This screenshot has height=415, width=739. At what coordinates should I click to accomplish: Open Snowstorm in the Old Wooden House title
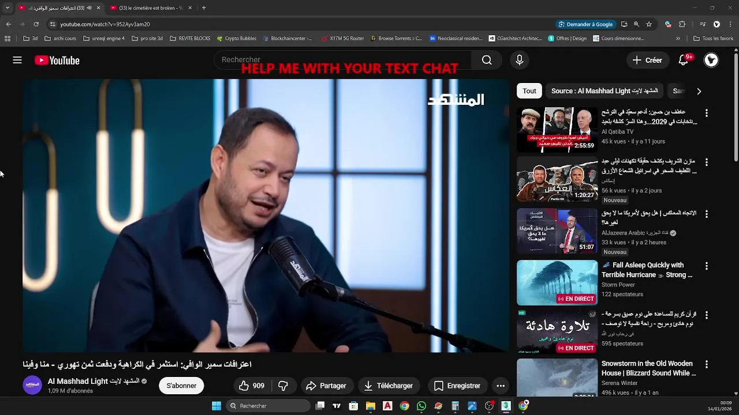(x=649, y=368)
